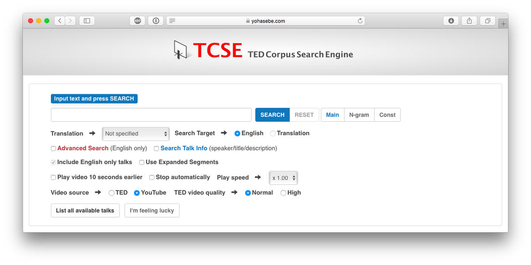Click the Advanced Search red label
Screen dimensions: 531x265
coord(83,148)
